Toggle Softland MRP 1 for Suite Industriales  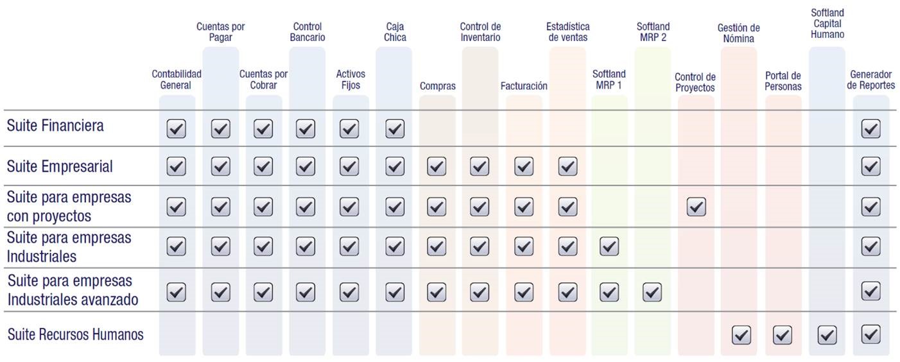click(609, 246)
